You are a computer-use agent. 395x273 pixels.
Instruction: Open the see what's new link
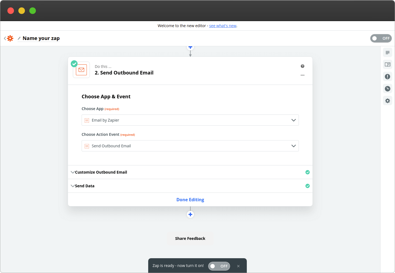(223, 26)
